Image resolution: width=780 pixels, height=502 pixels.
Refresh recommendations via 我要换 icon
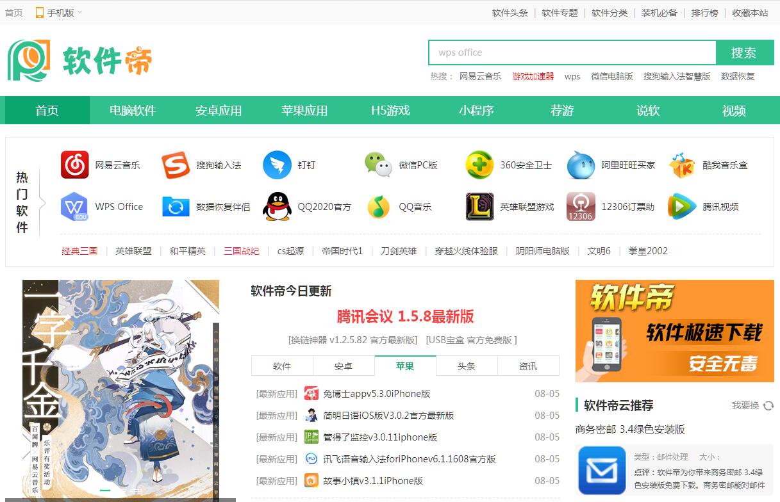pyautogui.click(x=768, y=405)
